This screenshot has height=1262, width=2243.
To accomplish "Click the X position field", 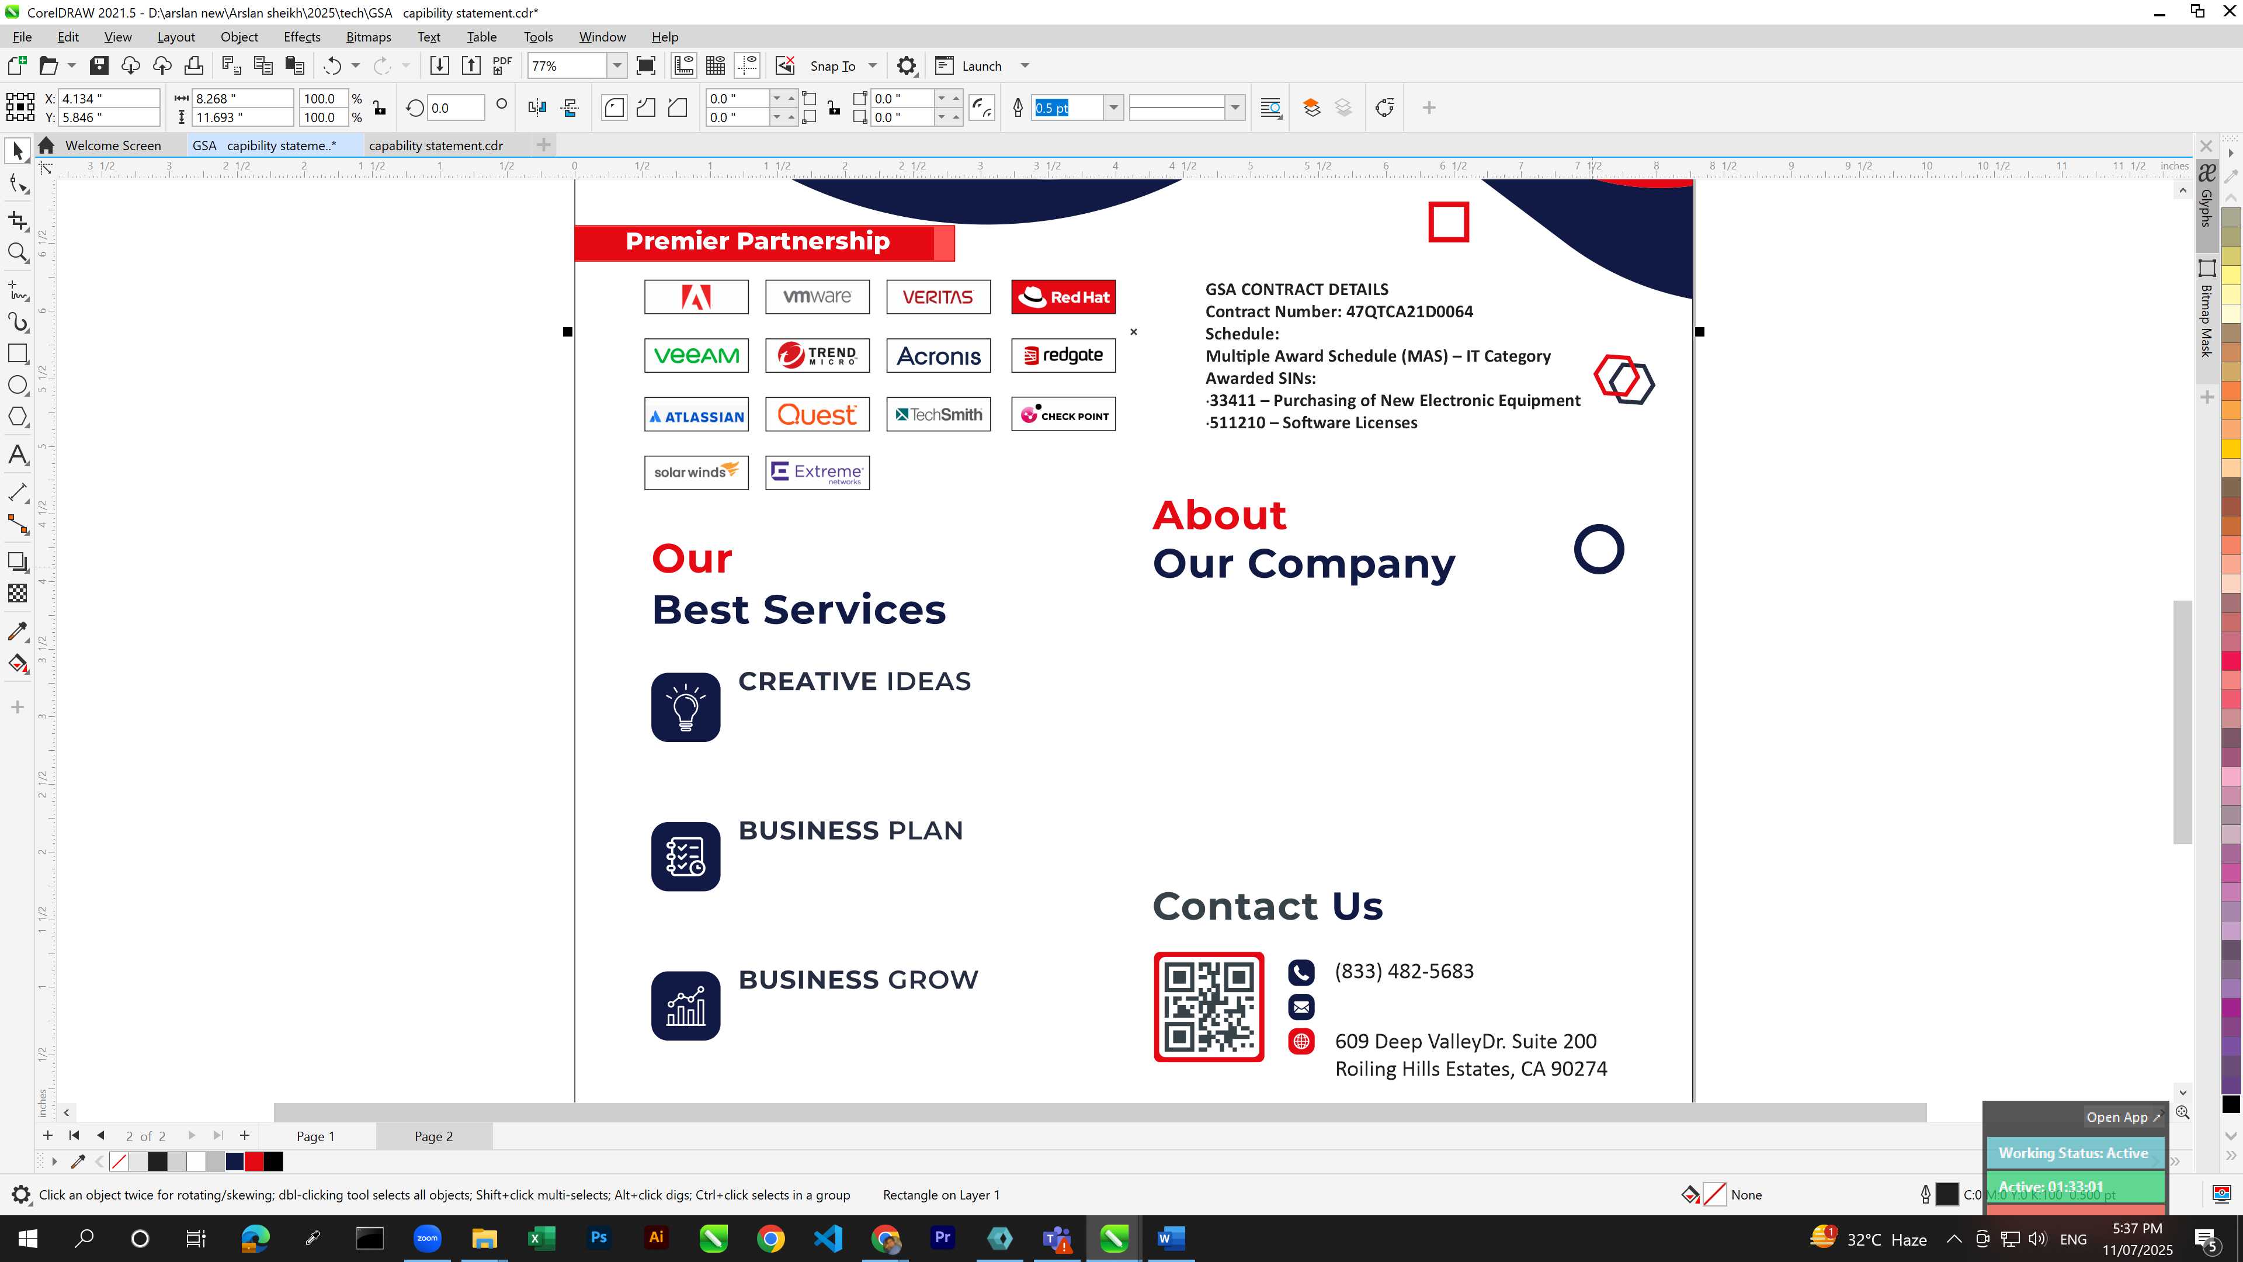I will click(x=110, y=98).
